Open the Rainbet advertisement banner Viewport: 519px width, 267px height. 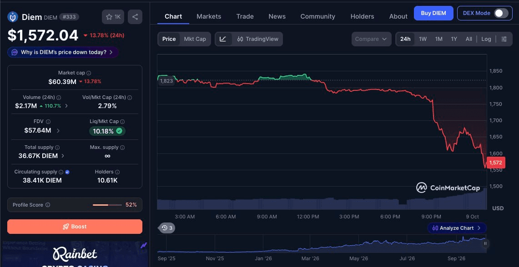tap(75, 254)
